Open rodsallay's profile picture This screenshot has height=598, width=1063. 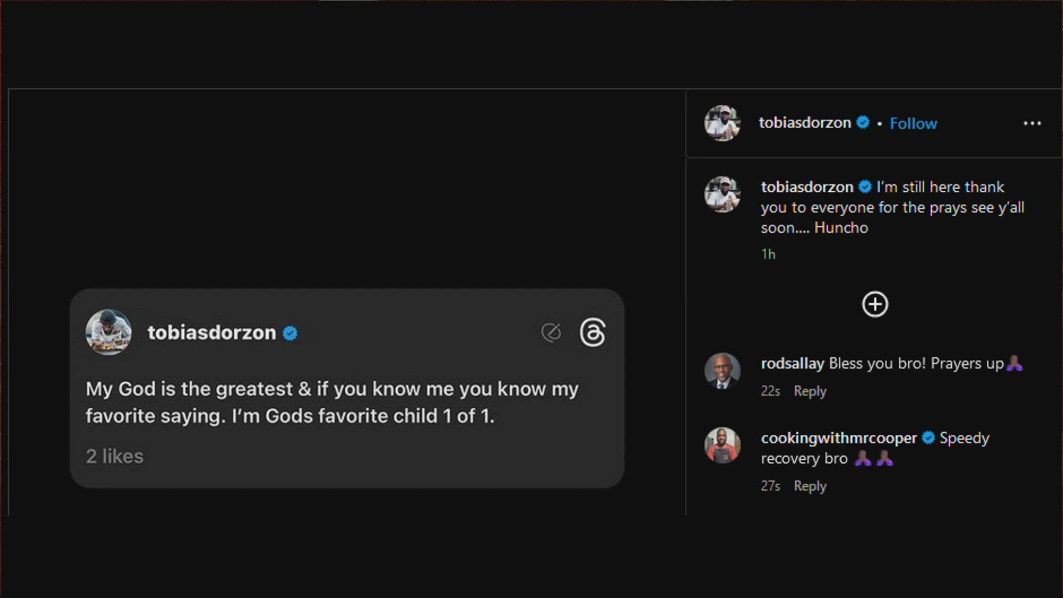(x=722, y=370)
